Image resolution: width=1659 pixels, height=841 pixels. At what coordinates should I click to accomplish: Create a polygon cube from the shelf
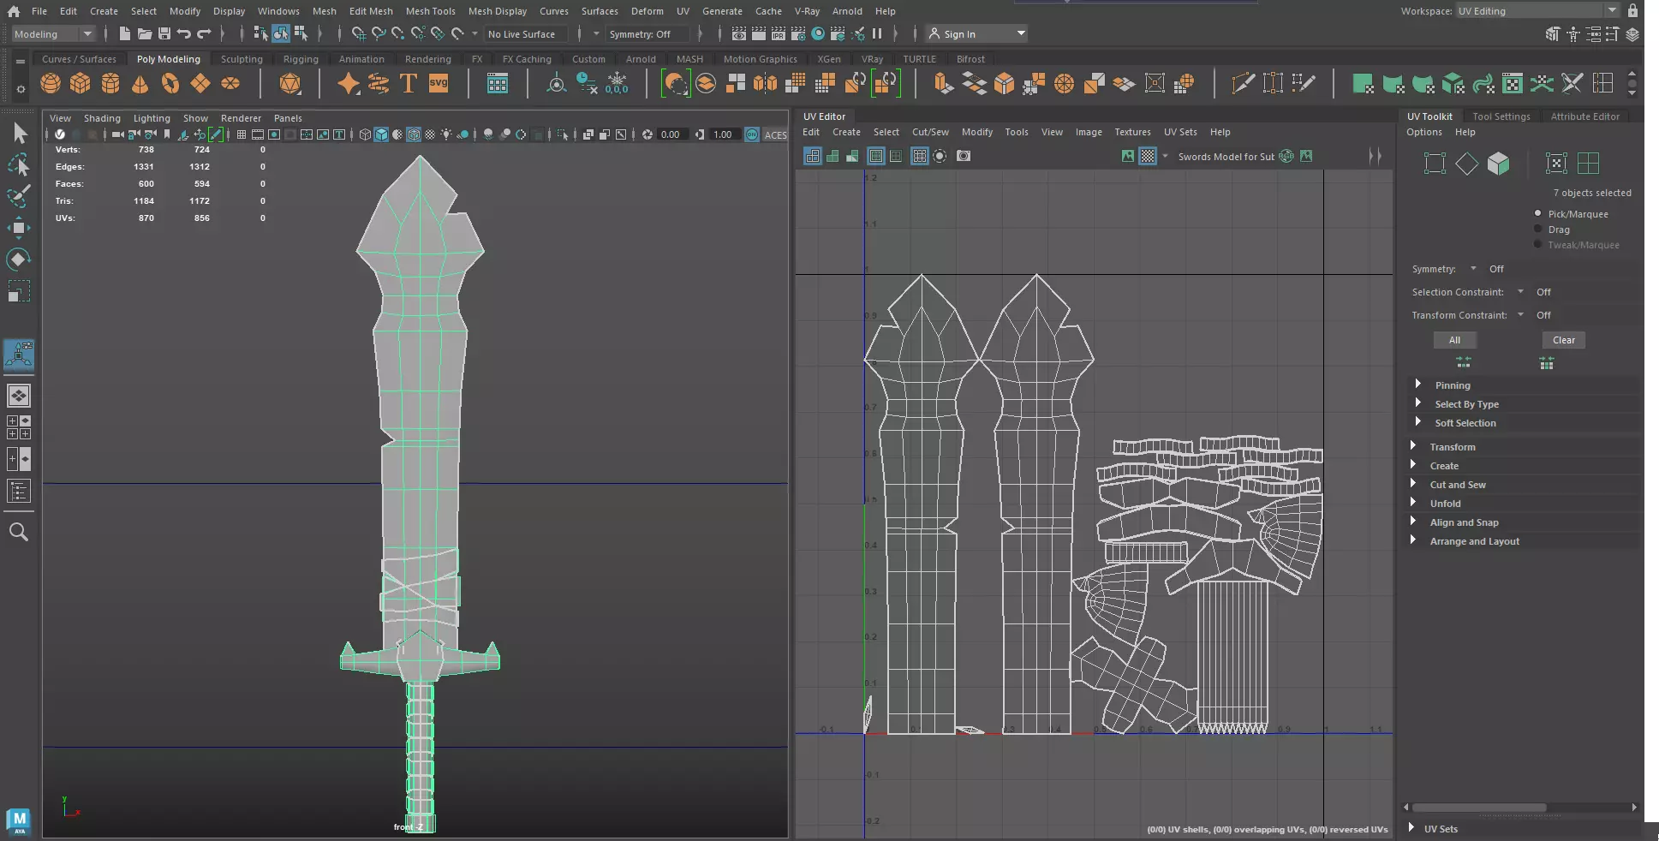[x=81, y=83]
